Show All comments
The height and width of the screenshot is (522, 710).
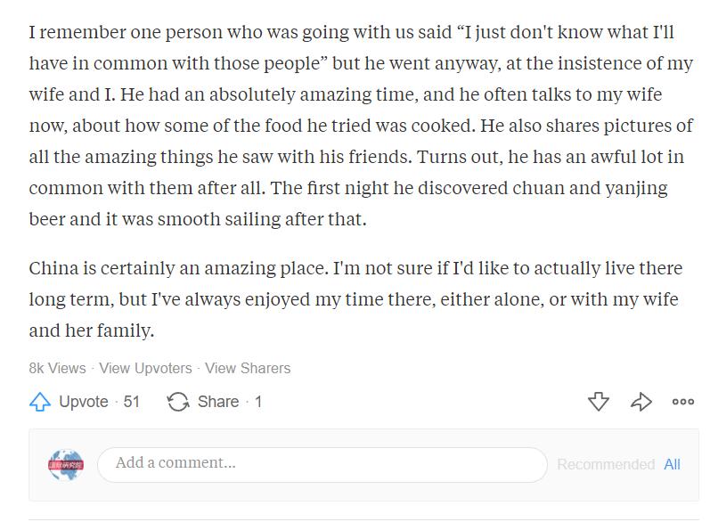click(672, 464)
